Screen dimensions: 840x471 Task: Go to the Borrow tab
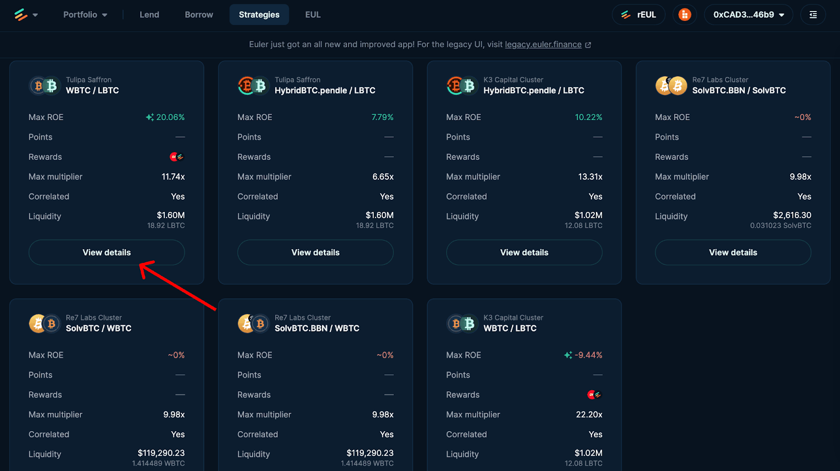pyautogui.click(x=198, y=15)
